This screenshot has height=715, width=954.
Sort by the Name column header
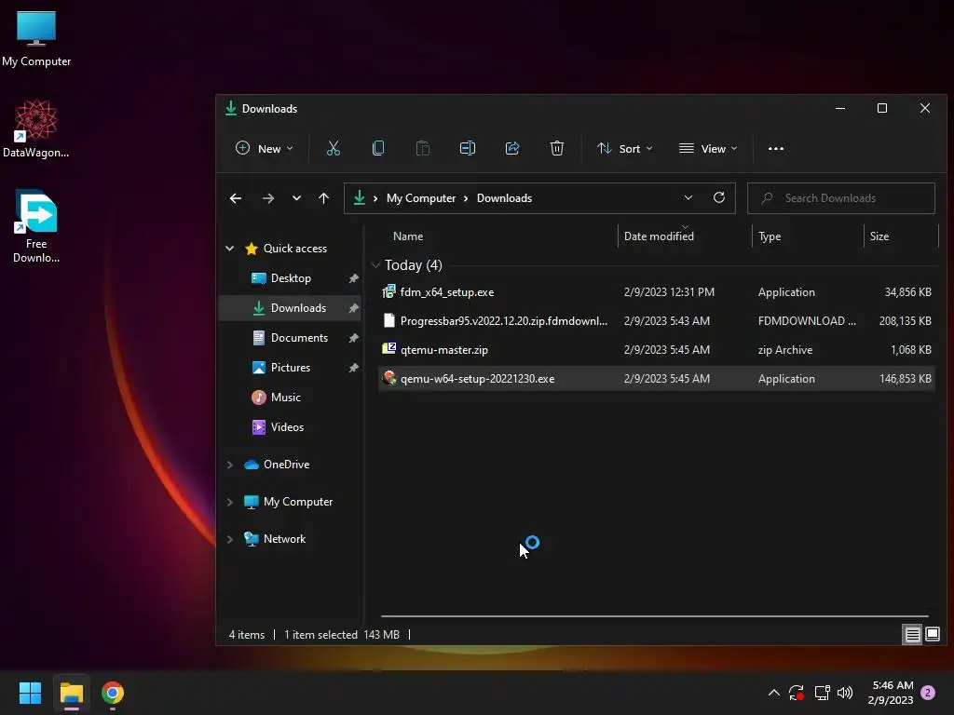408,236
